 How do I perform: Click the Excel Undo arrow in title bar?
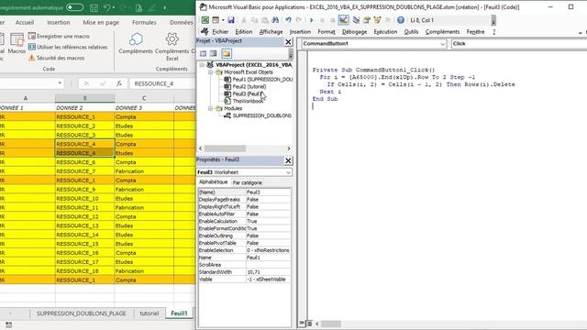107,8
